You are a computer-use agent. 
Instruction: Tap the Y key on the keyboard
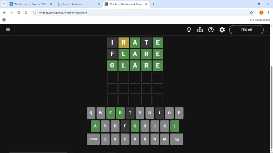pos(140,113)
